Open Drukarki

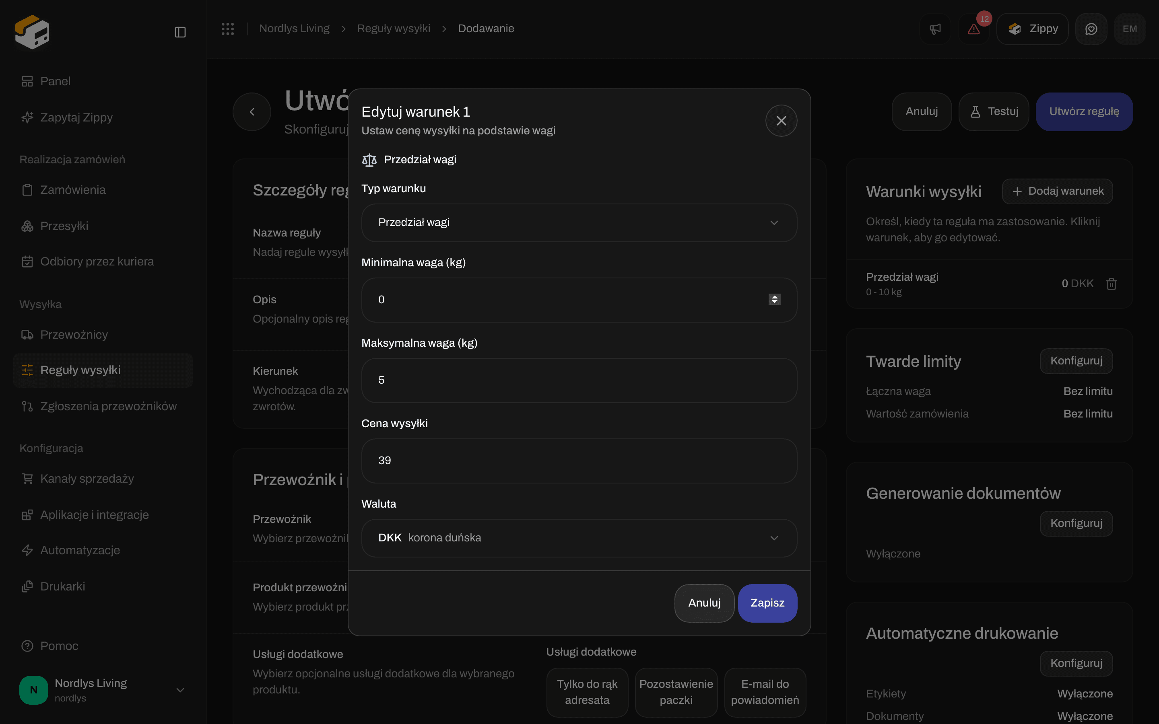pos(103,586)
